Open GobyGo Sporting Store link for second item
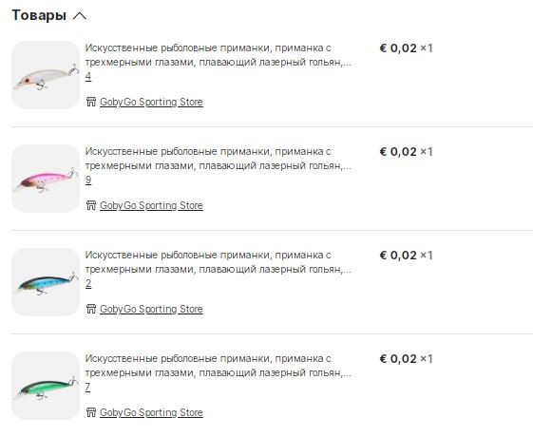Screen dimensions: 533x437 click(151, 205)
